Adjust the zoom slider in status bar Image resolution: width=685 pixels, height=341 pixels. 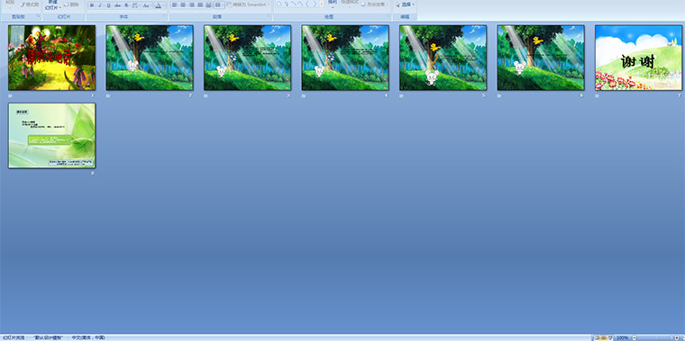655,338
